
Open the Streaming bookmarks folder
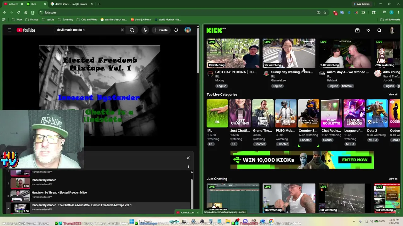(x=65, y=19)
